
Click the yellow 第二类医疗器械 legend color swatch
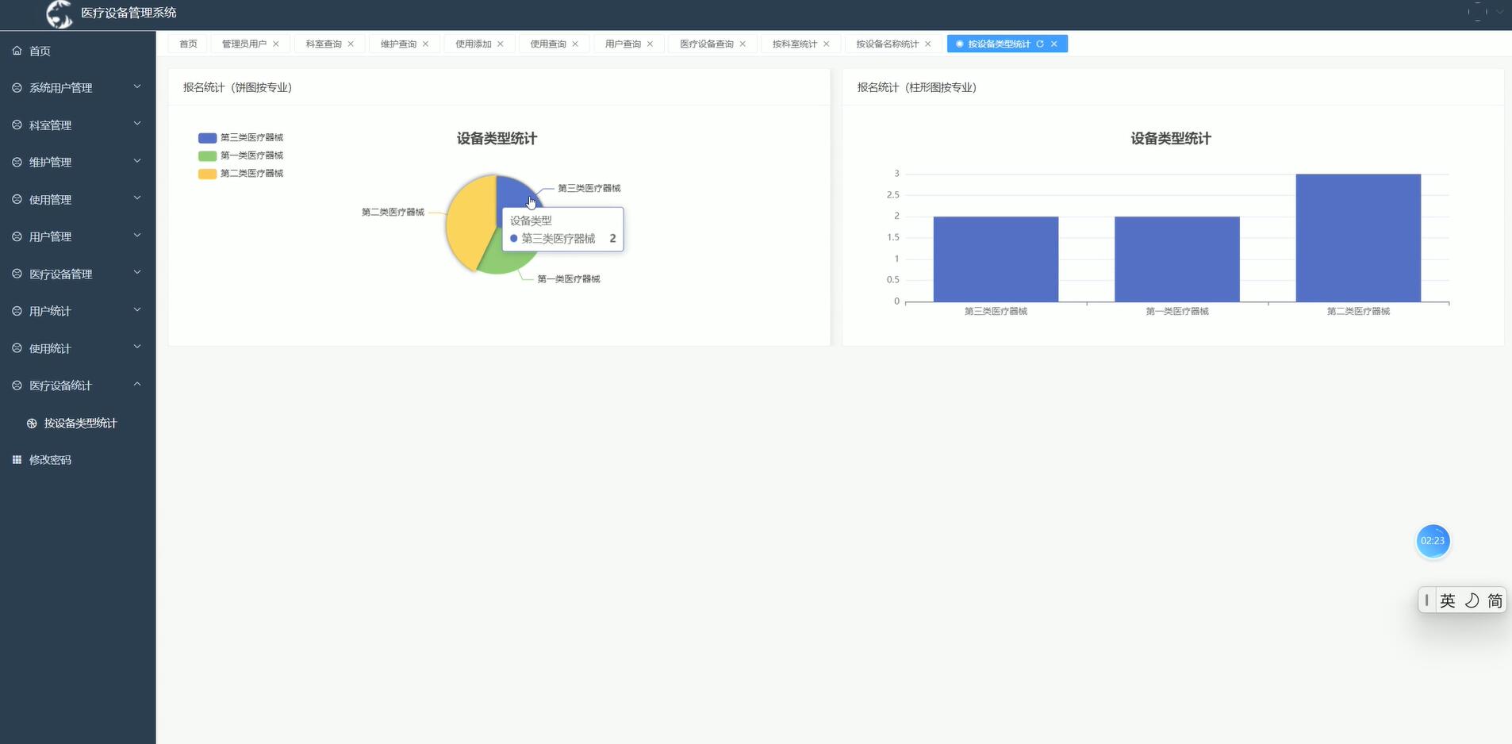pyautogui.click(x=205, y=173)
